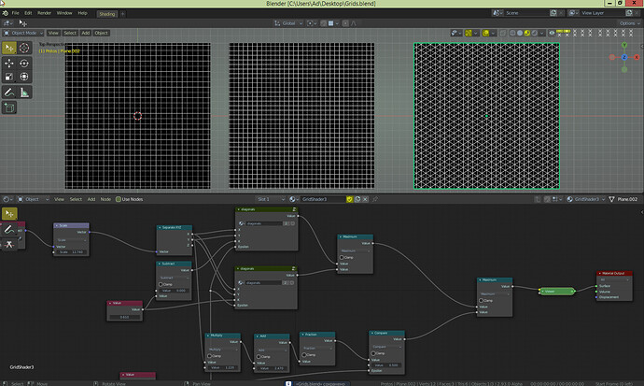Click the blue Z axis on navigation gizmo
Viewport: 644px width, 386px height.
tap(624, 57)
